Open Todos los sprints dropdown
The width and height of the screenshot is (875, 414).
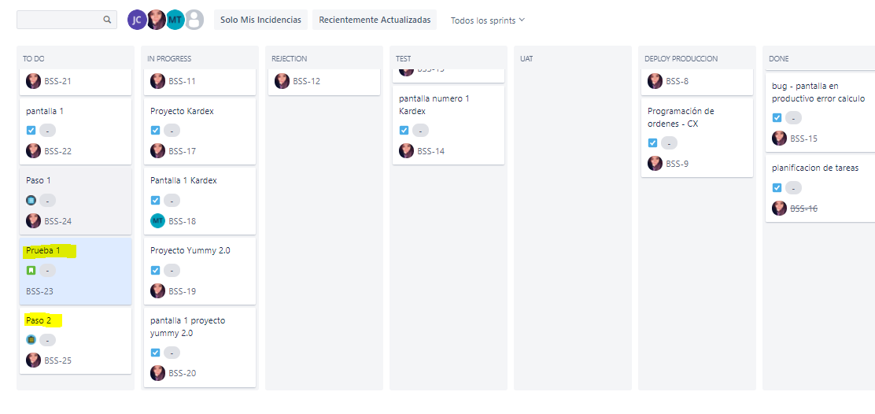(488, 20)
